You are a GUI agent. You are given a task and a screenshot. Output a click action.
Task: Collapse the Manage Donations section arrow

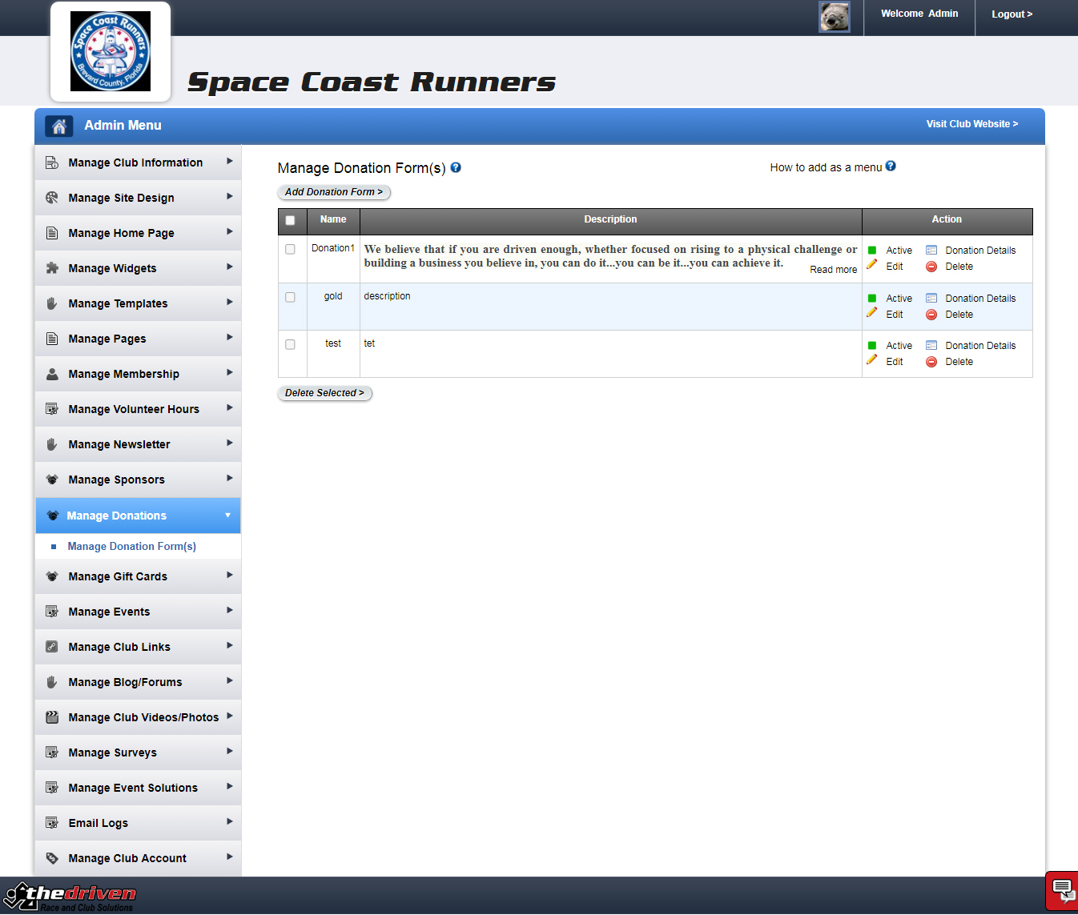tap(227, 516)
